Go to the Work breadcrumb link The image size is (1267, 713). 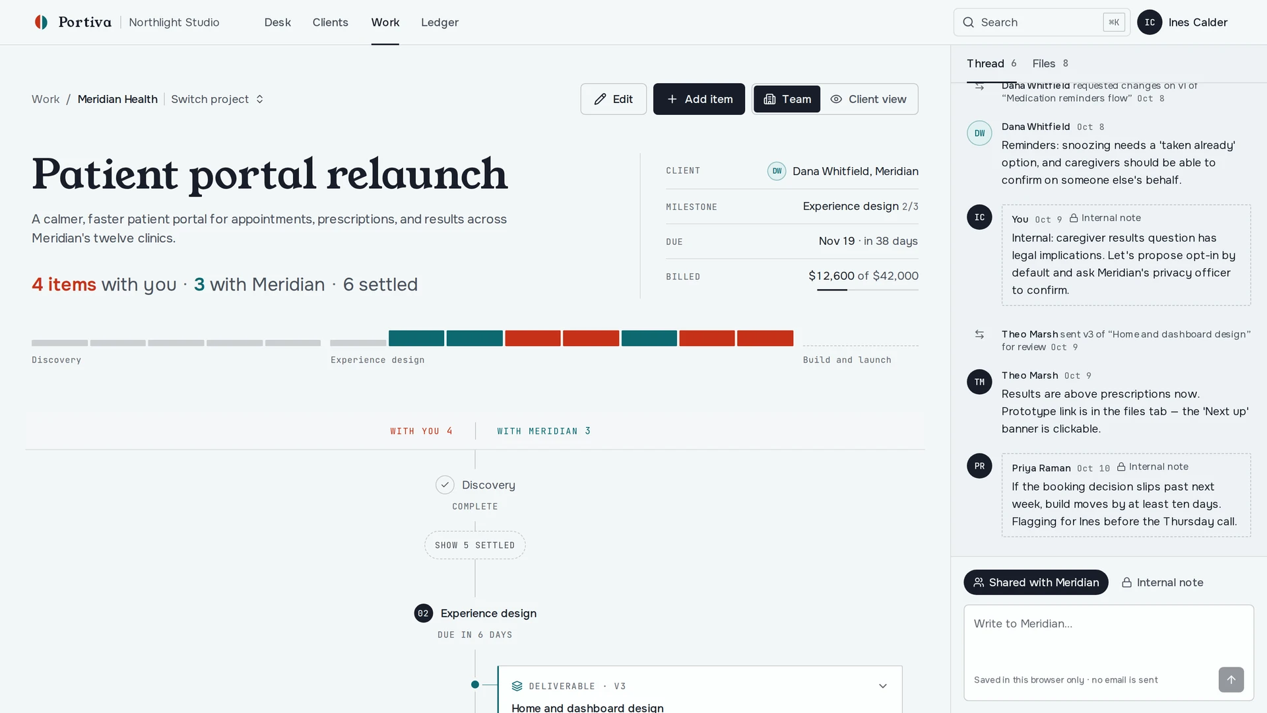coord(46,99)
